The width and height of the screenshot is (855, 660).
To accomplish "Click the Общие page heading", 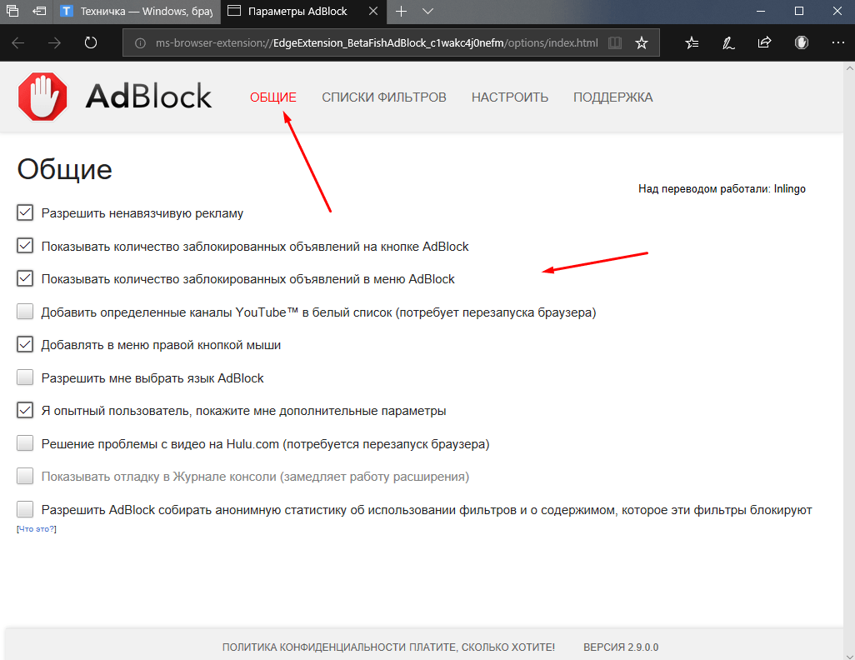I will pyautogui.click(x=64, y=169).
